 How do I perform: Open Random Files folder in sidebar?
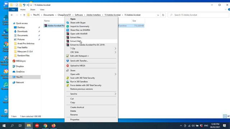(x=23, y=56)
